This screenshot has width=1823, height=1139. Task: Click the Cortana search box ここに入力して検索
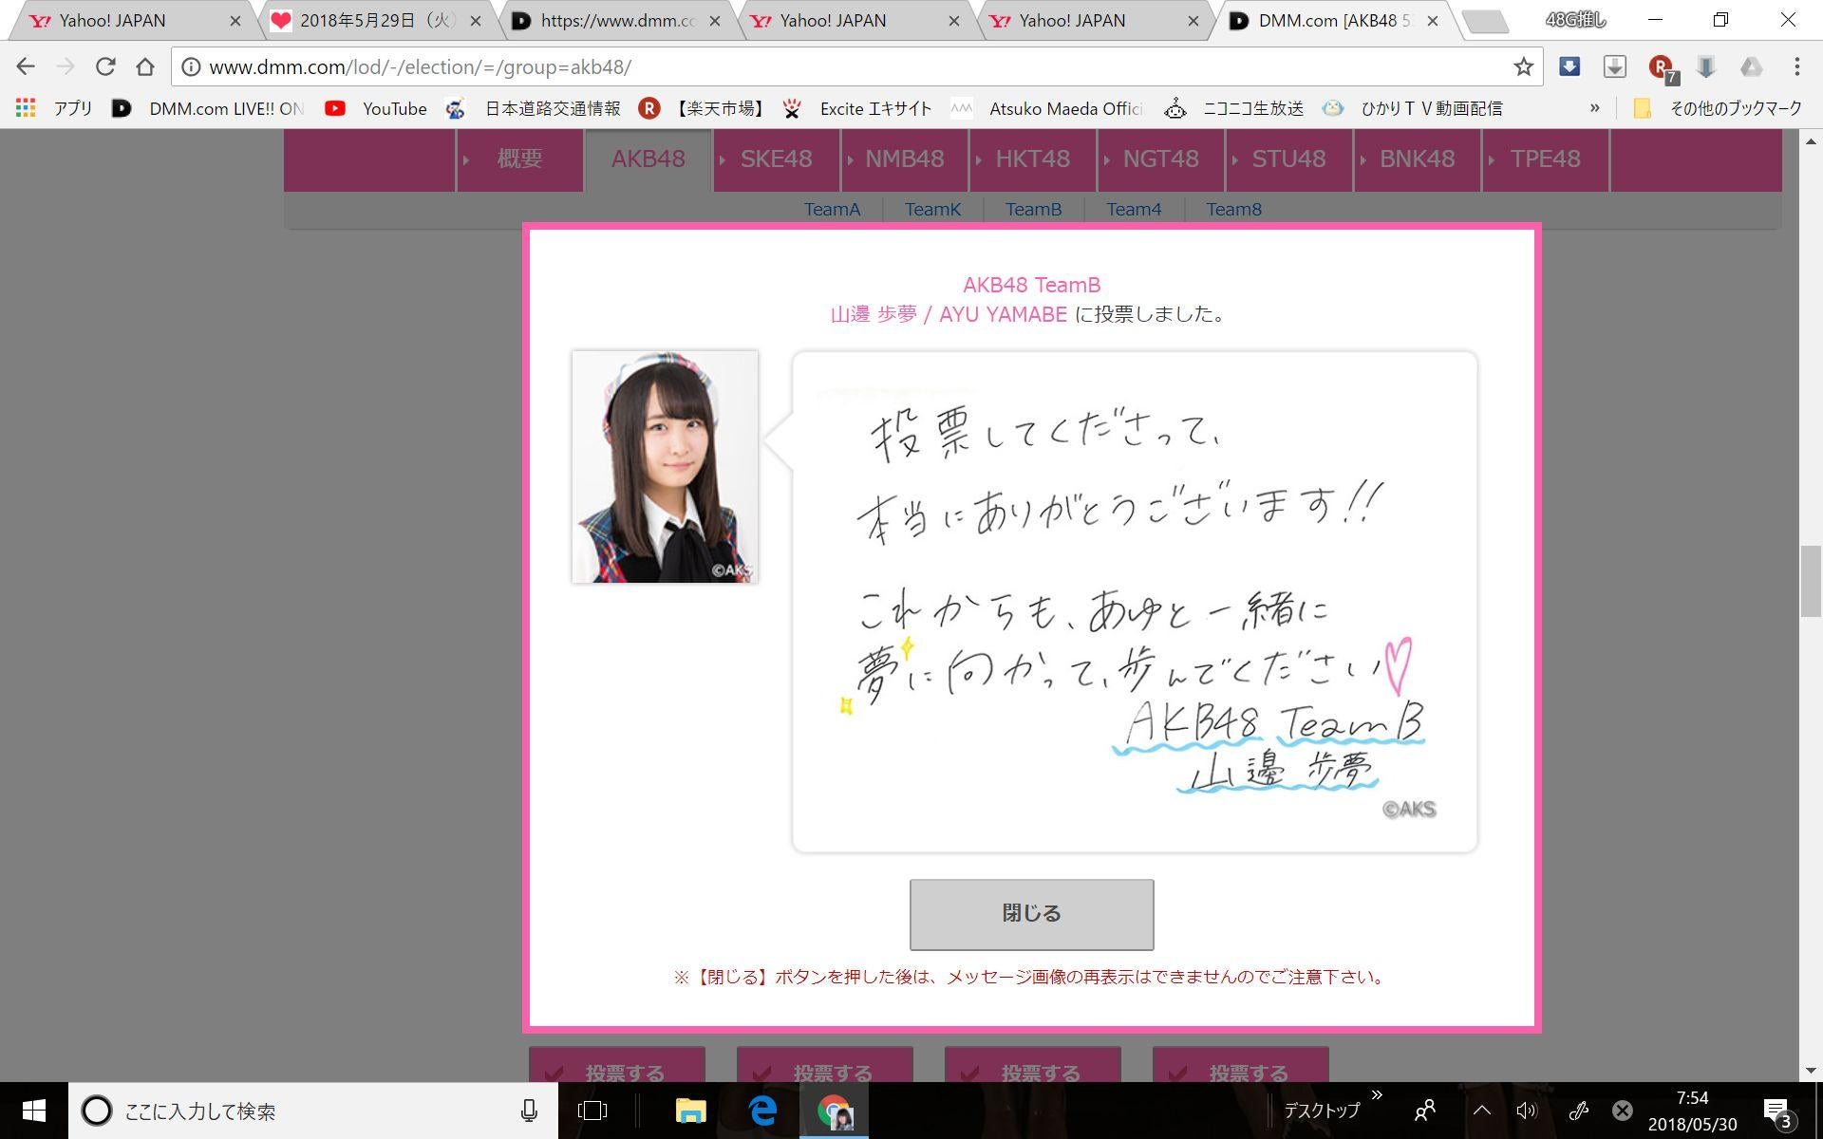[x=313, y=1111]
